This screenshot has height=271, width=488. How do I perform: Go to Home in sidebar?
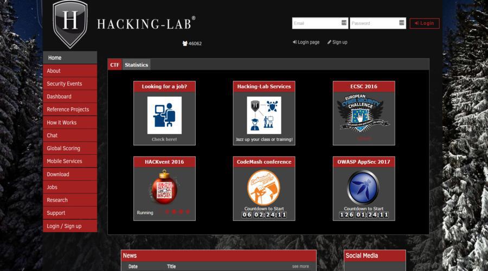click(x=70, y=57)
